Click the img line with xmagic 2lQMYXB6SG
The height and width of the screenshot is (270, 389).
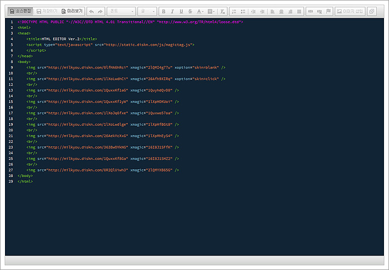point(102,170)
